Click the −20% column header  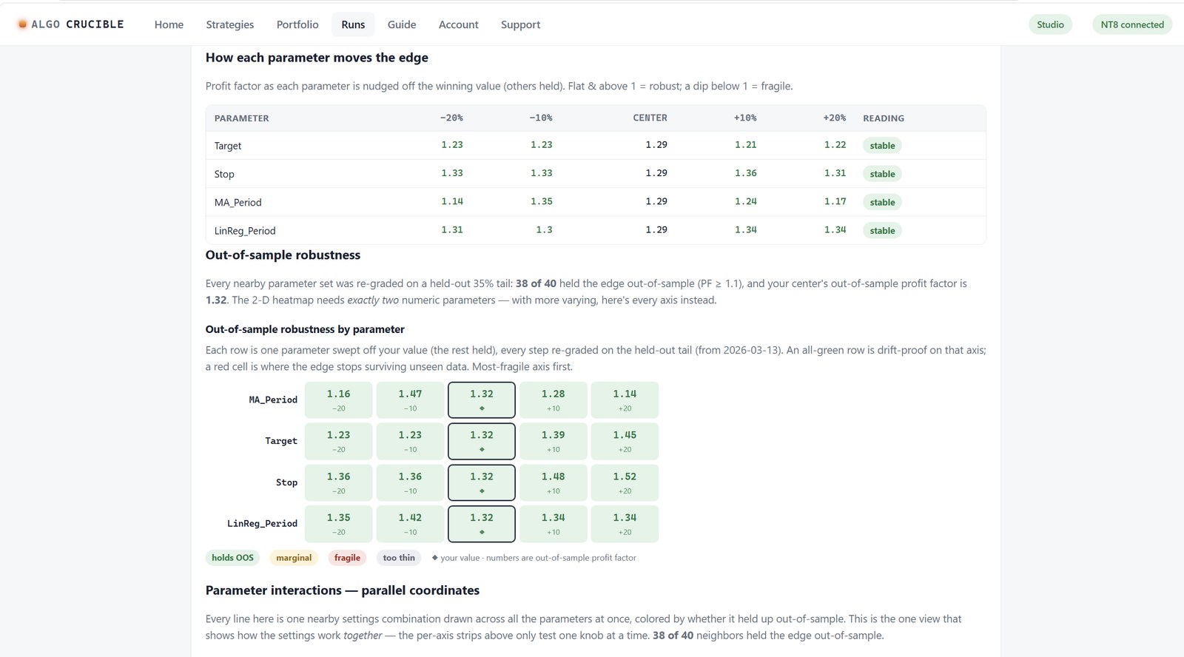point(451,118)
